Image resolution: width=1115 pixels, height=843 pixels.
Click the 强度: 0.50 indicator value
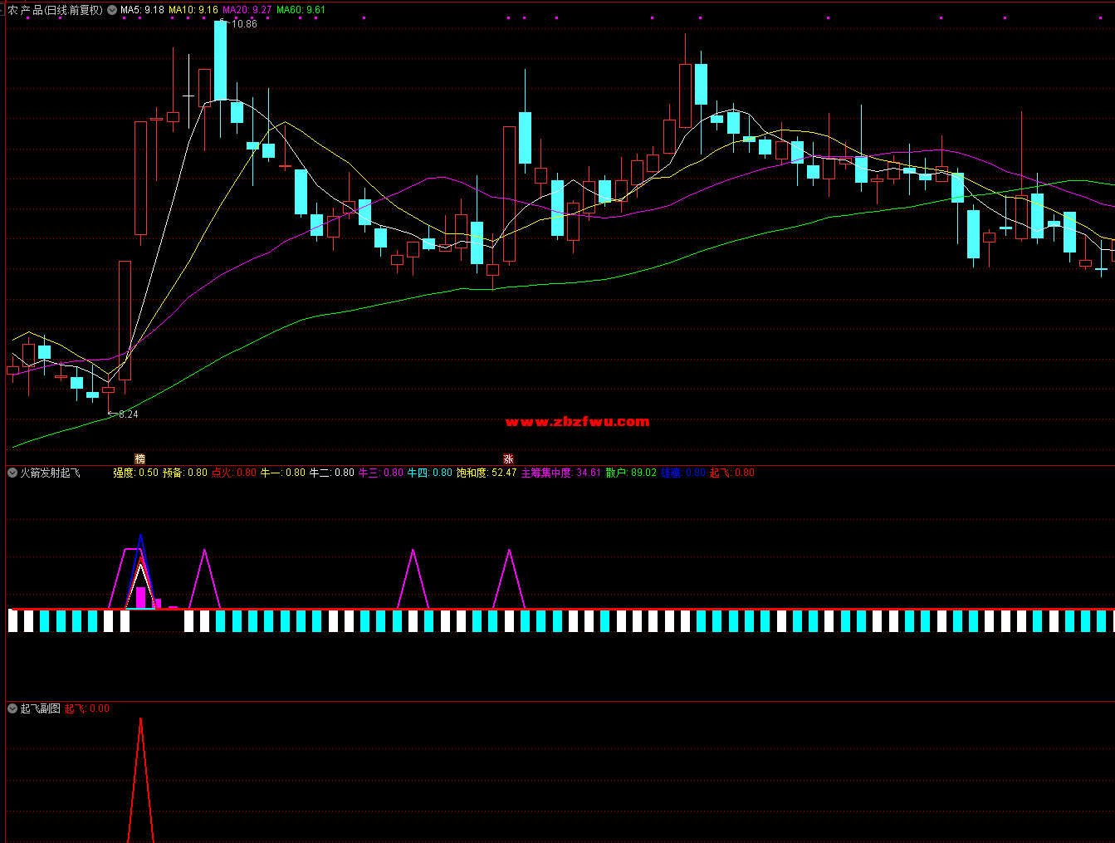[x=135, y=473]
